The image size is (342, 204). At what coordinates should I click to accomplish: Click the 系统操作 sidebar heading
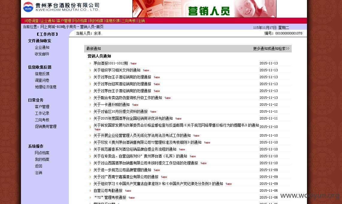[x=36, y=146]
